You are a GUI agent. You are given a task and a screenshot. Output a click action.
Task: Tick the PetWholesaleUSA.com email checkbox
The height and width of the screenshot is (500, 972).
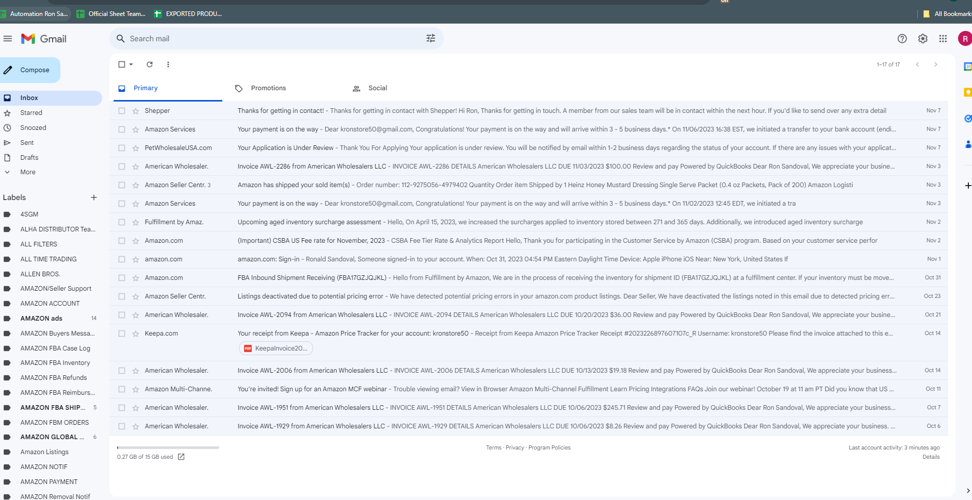(x=122, y=148)
